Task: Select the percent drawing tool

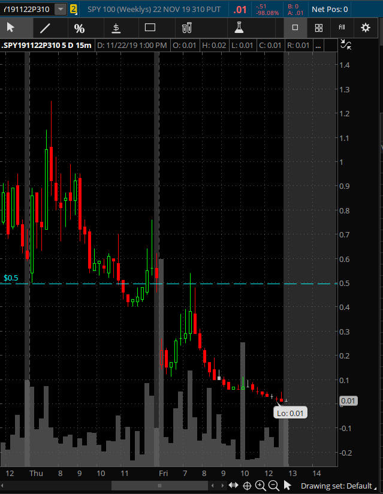Action: (79, 28)
